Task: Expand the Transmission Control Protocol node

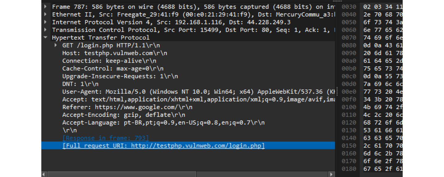Action: pos(46,30)
